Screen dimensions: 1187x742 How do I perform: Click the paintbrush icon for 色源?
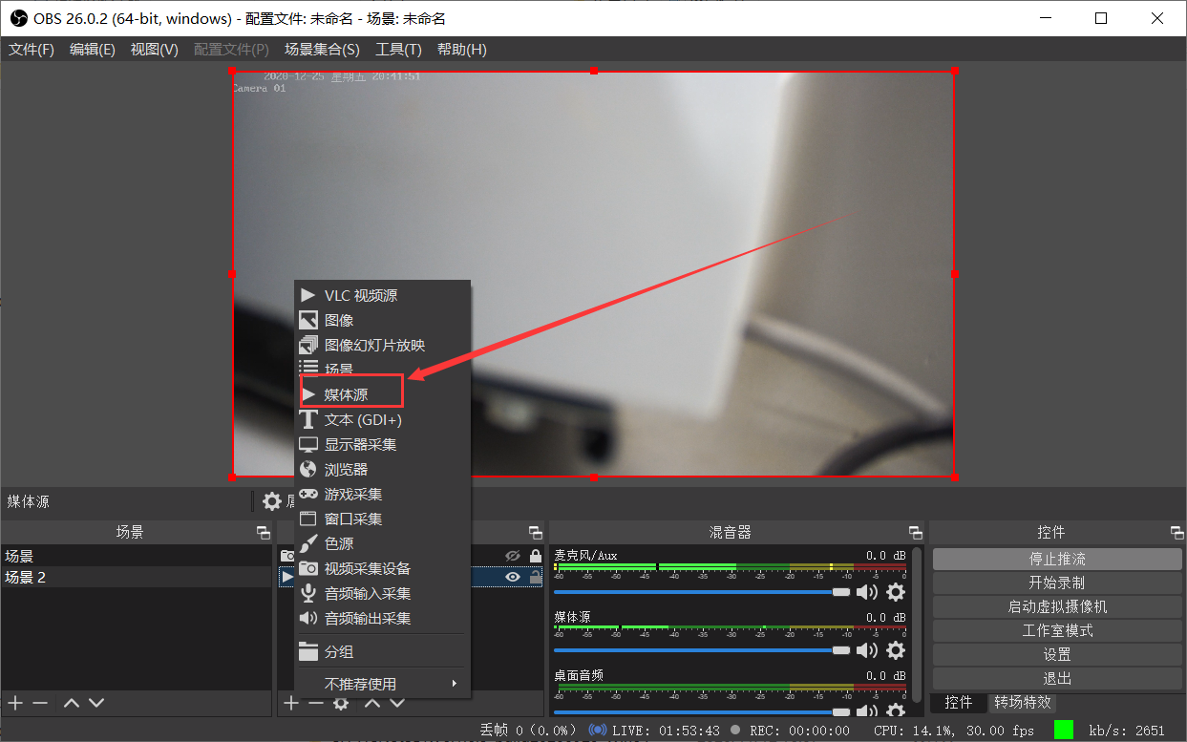pyautogui.click(x=307, y=544)
